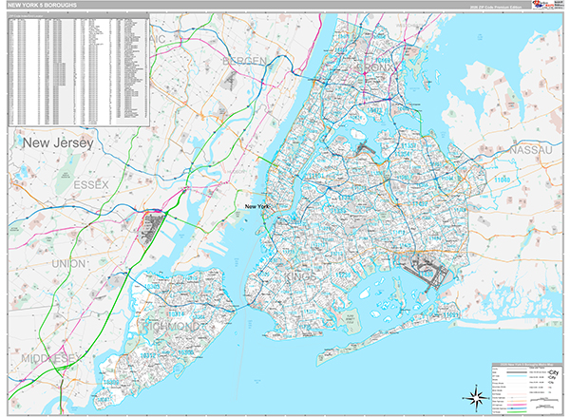Click the orange state highway line in legend
This screenshot has height=417, width=570.
[x=517, y=401]
